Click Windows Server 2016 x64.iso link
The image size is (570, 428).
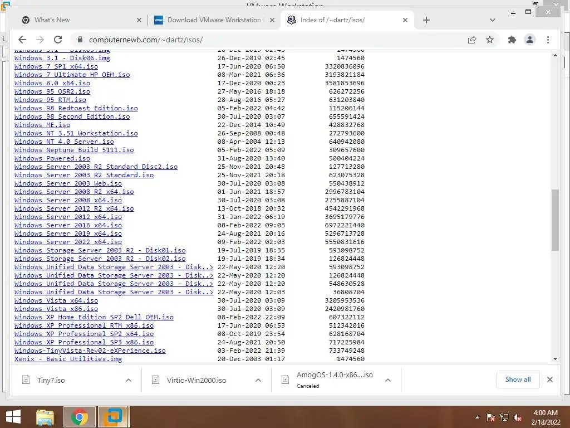tap(68, 225)
